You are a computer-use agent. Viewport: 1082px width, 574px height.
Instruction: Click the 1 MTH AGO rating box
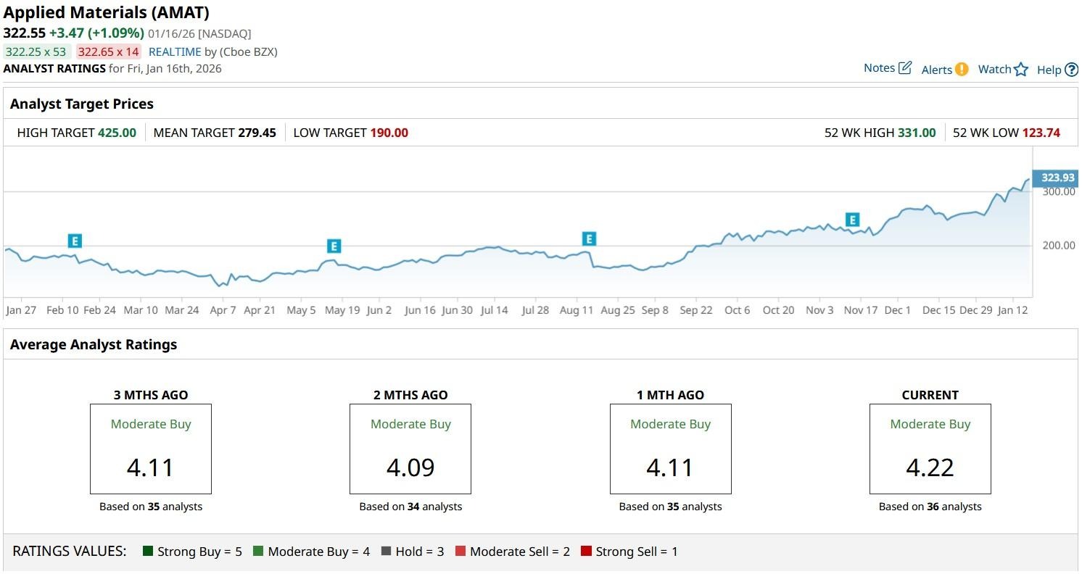670,449
